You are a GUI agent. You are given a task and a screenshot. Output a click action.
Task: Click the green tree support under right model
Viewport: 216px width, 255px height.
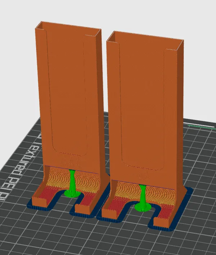point(143,198)
